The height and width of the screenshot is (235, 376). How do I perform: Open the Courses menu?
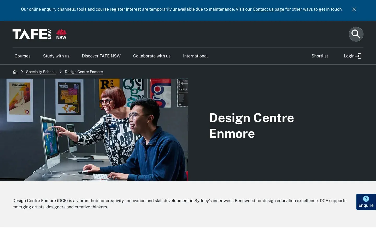pos(22,56)
